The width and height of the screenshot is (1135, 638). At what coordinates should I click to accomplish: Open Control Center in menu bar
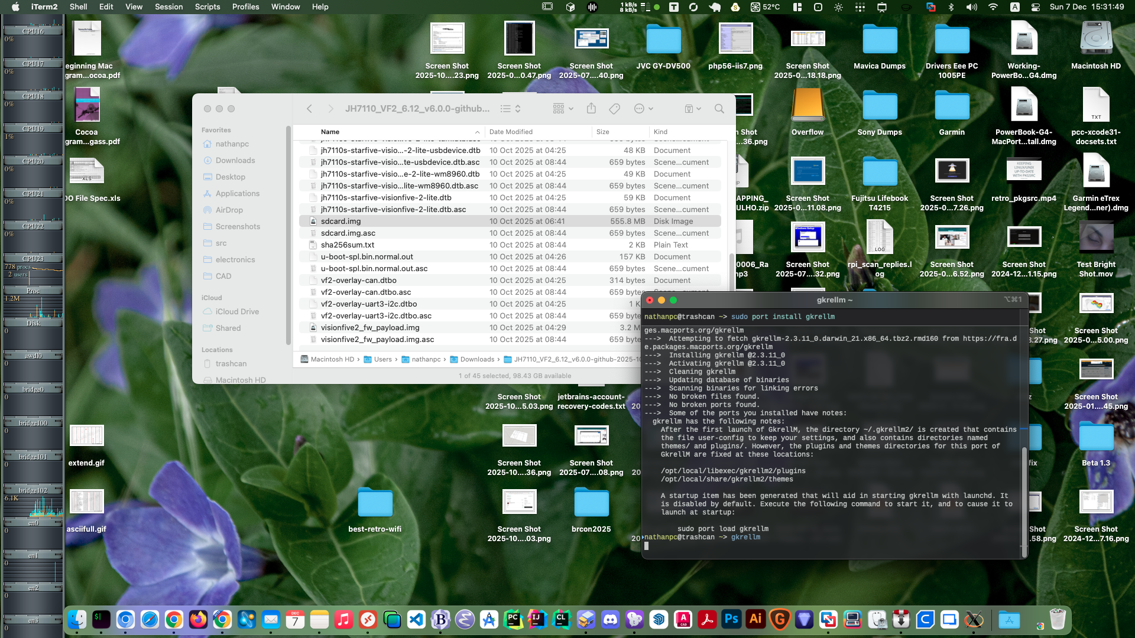(1036, 7)
